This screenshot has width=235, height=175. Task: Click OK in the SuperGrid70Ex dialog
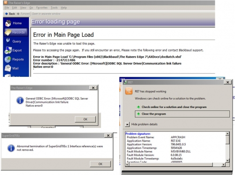100,164
